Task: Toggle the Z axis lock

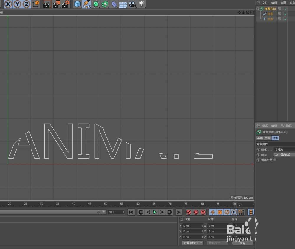Action: click(27, 4)
